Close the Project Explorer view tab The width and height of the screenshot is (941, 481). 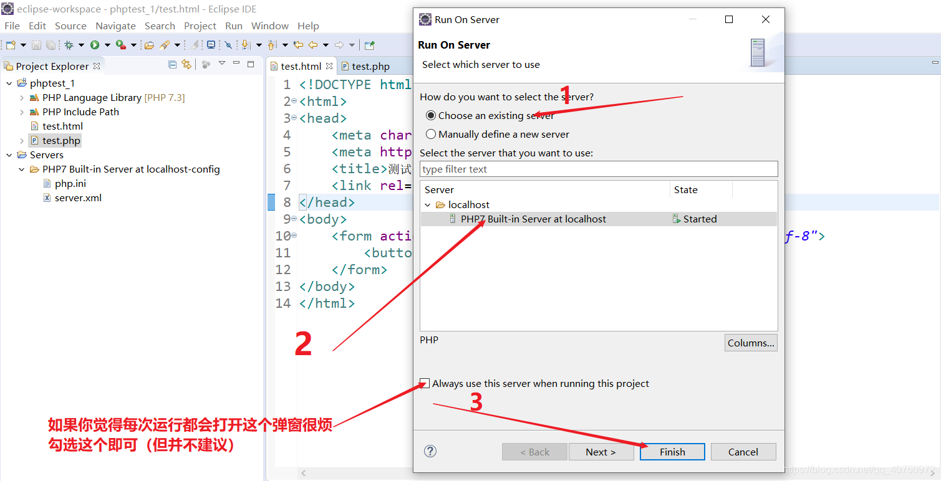(96, 66)
